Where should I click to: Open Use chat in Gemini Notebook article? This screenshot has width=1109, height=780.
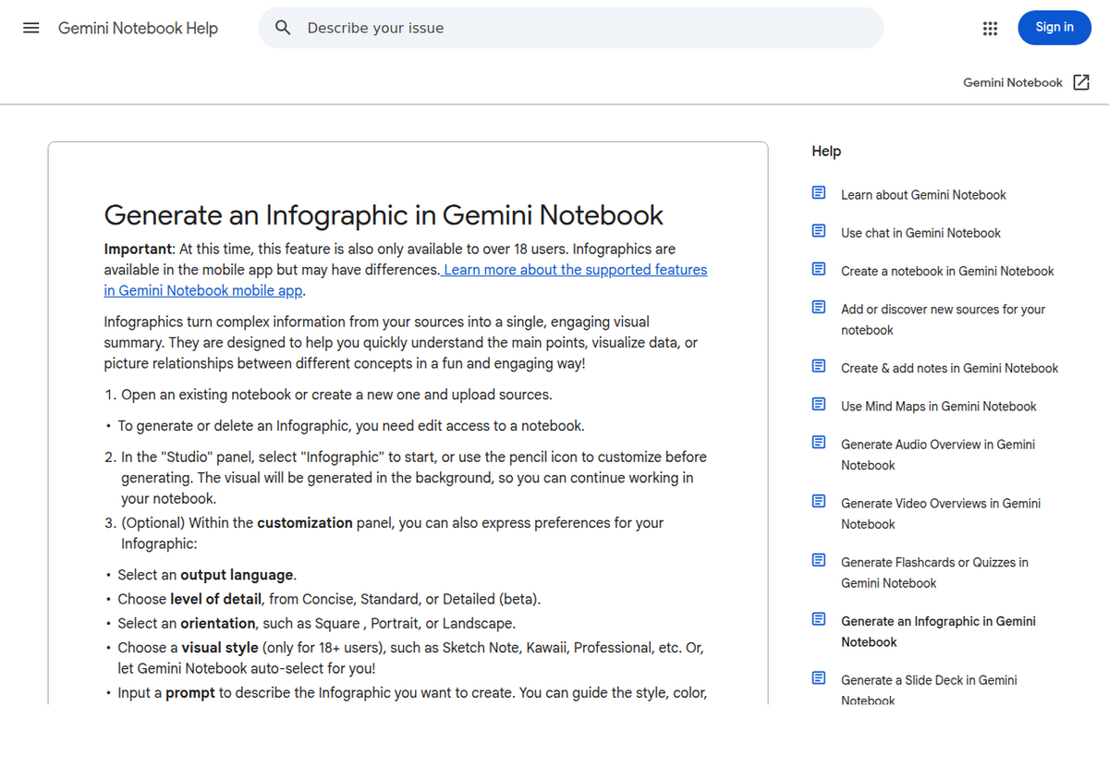(920, 233)
